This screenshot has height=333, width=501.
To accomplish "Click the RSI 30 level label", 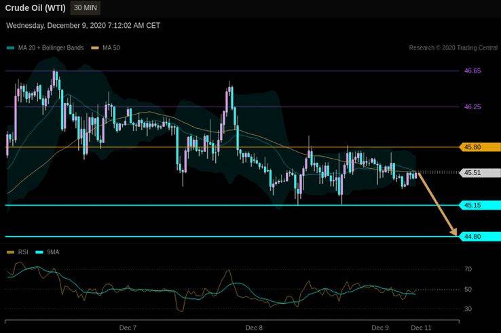I will tap(468, 309).
